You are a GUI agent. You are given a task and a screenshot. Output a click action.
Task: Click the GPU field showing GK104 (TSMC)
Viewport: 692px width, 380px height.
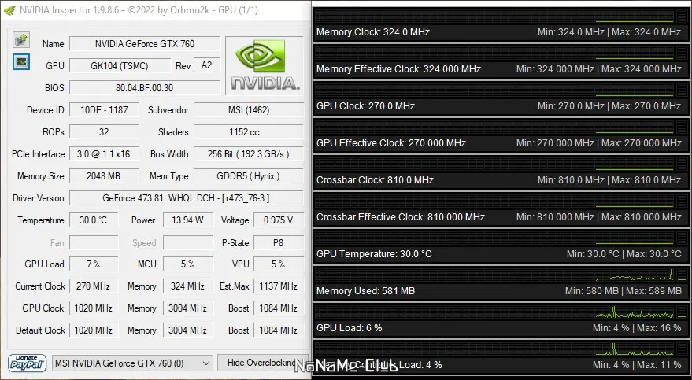[x=120, y=65]
